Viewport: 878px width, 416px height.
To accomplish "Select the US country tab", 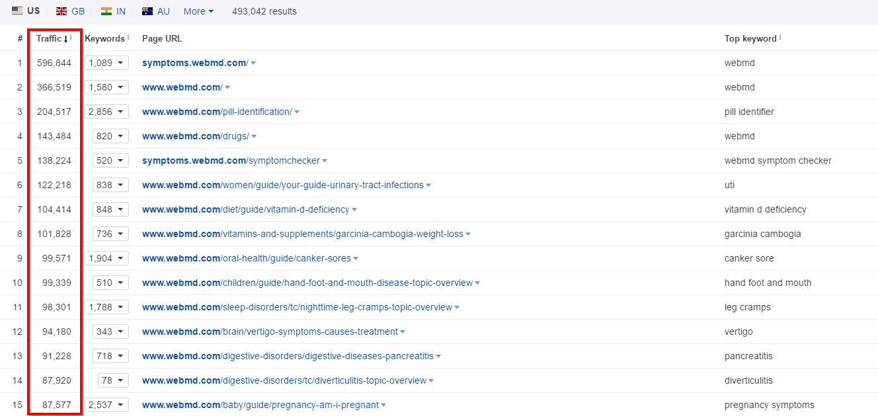I will [26, 11].
